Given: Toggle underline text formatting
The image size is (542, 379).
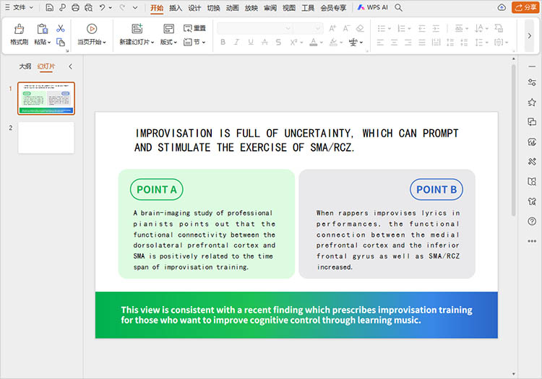Looking at the screenshot, I should (250, 43).
